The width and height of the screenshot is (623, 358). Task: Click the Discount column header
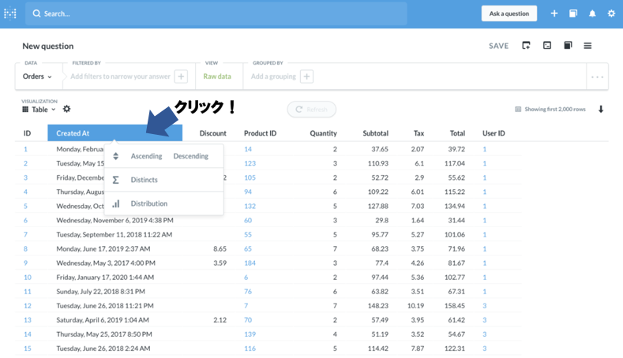pos(213,133)
